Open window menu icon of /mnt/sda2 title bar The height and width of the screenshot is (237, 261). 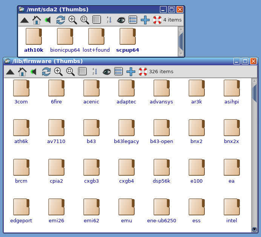coord(22,9)
